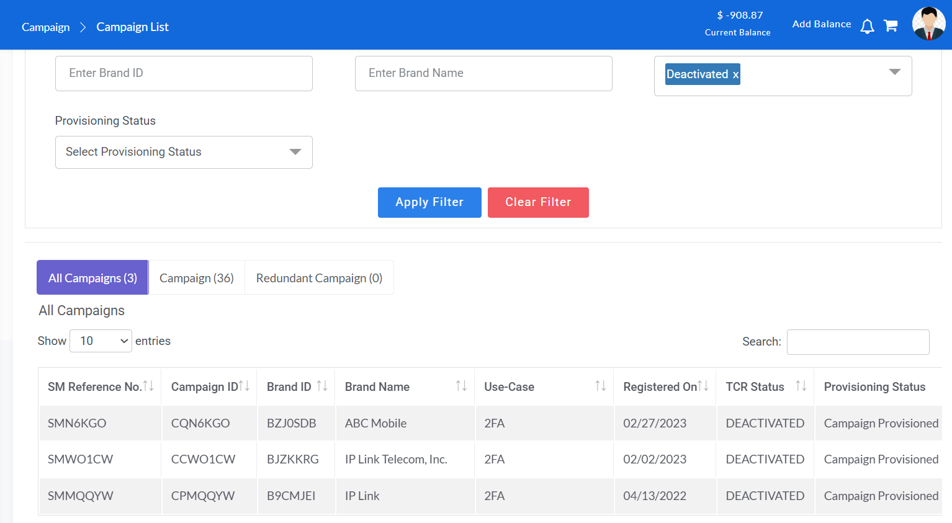Remove the Deactivated filter tag
This screenshot has height=523, width=952.
[735, 74]
